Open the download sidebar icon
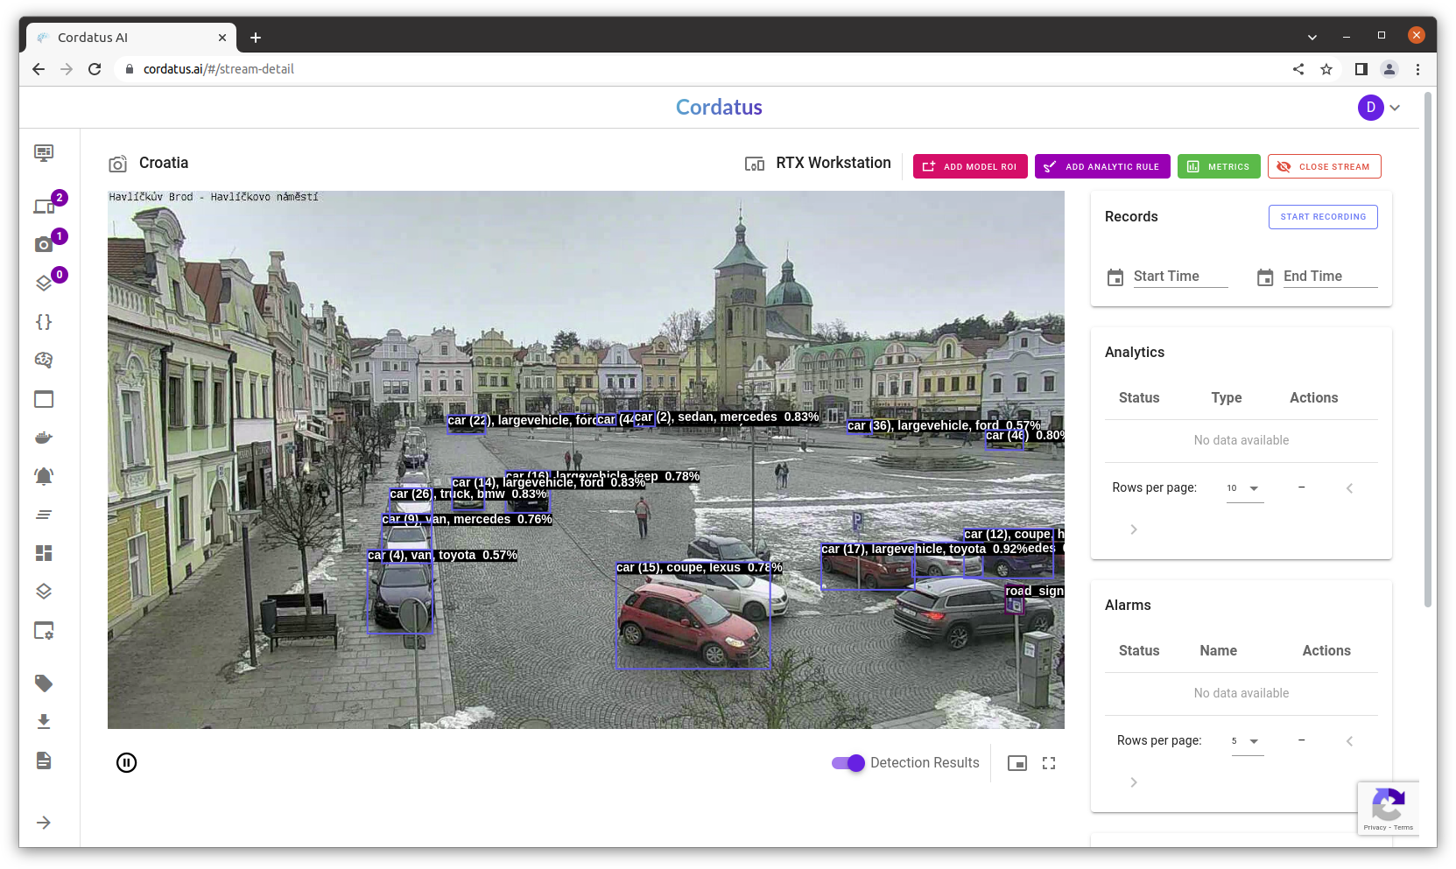The image size is (1456, 869). tap(44, 721)
